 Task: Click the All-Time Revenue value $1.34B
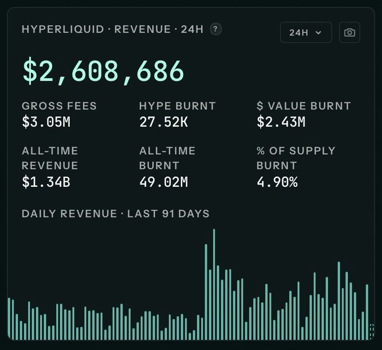46,182
